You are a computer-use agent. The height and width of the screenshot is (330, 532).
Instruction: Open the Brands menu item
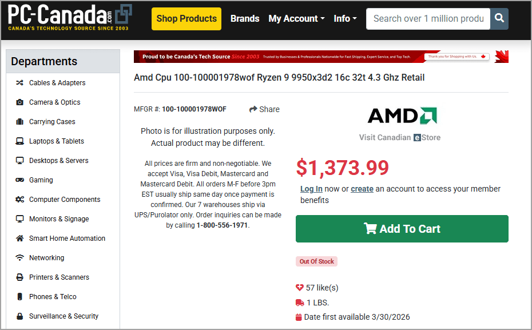coord(245,18)
